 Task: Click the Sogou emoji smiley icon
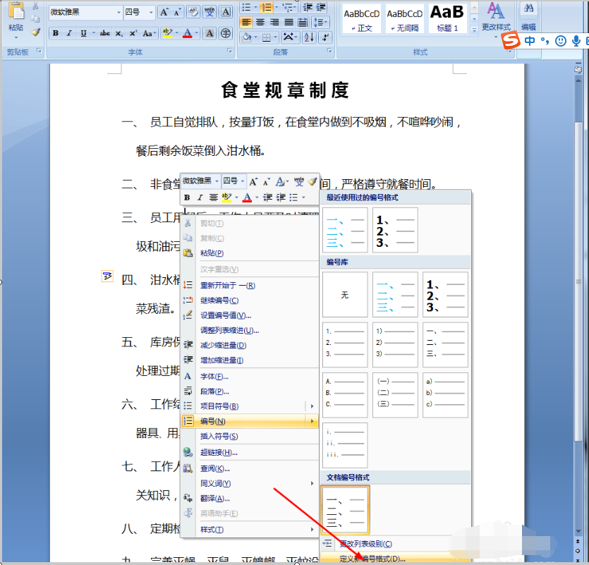click(561, 41)
